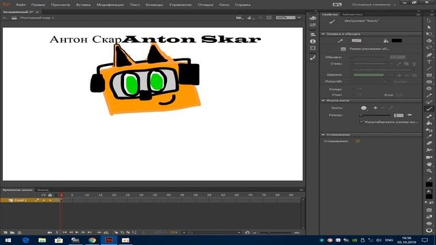Switch to the Библиотека tab
This screenshot has height=245, width=436.
click(352, 14)
